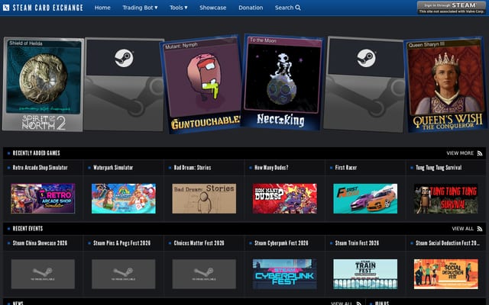
Task: Expand the Trading Bot dropdown
Action: [x=140, y=8]
